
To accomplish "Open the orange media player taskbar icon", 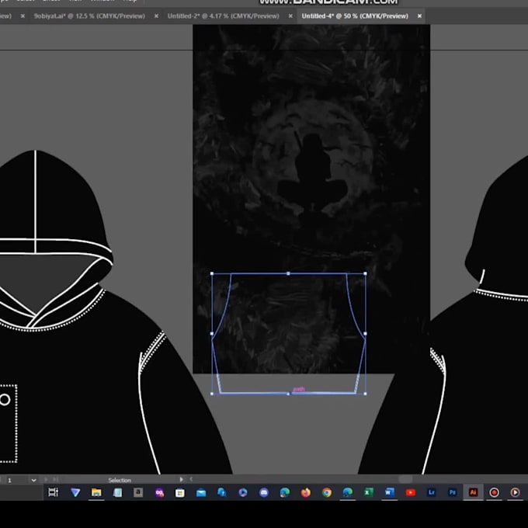I will click(516, 492).
